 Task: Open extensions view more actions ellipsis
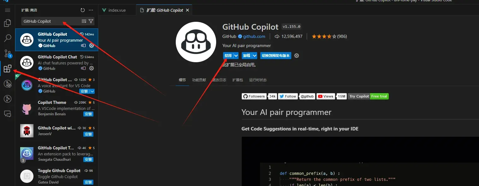[x=91, y=10]
